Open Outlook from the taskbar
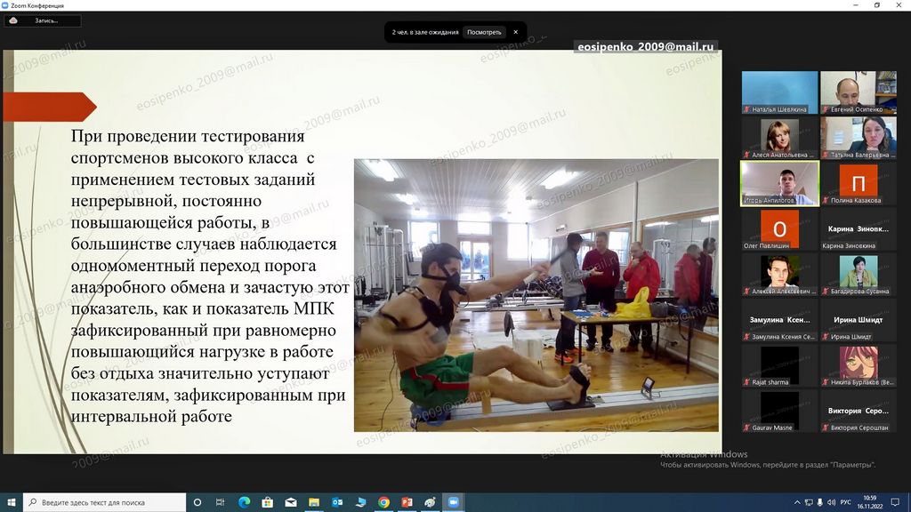 pyautogui.click(x=337, y=502)
